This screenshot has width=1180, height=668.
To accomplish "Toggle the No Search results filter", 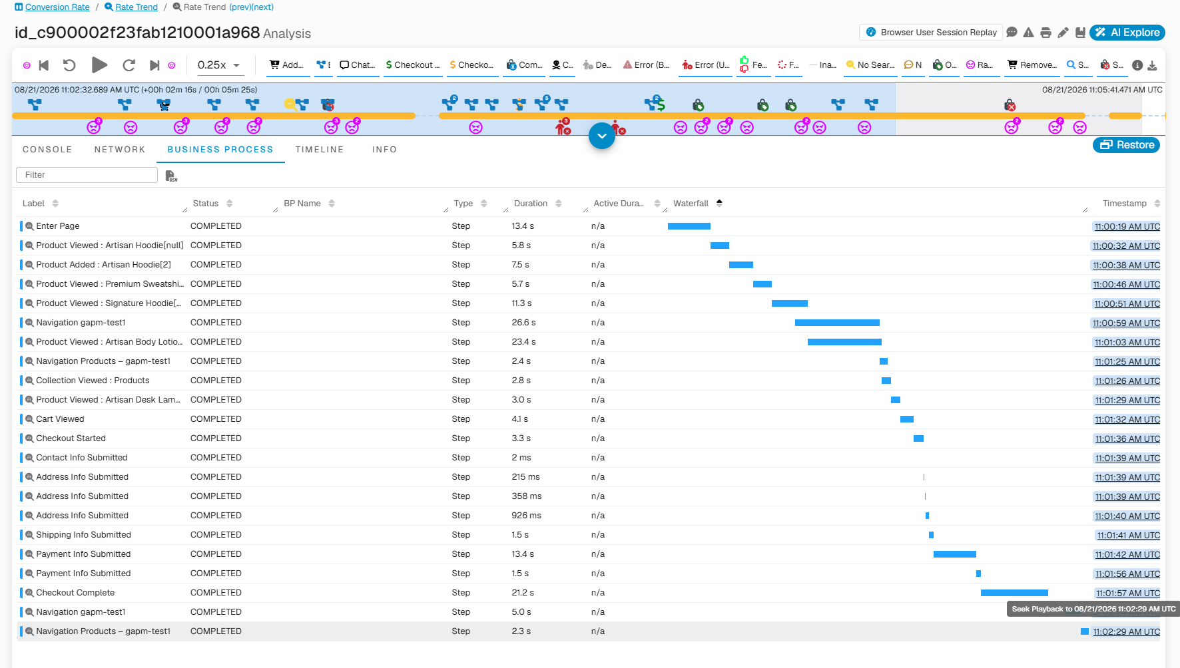I will click(870, 65).
